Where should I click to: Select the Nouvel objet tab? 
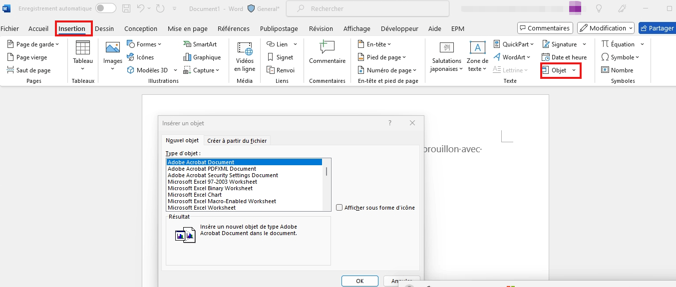point(182,140)
